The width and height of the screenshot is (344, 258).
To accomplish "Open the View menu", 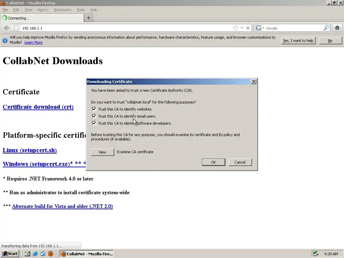I will 28,10.
